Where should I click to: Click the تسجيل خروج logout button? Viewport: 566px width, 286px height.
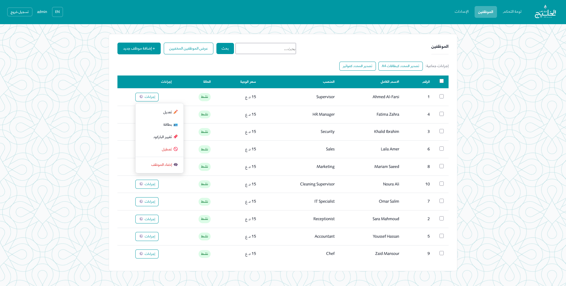pyautogui.click(x=20, y=12)
